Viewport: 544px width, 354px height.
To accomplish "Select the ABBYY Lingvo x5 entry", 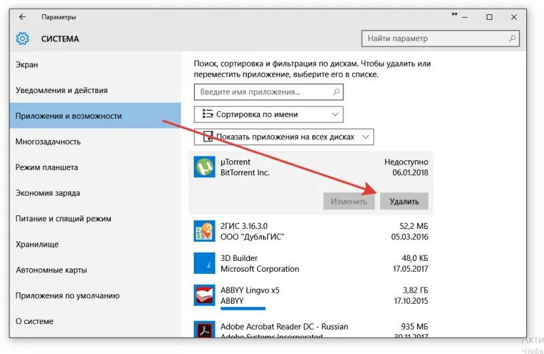I will click(x=311, y=295).
